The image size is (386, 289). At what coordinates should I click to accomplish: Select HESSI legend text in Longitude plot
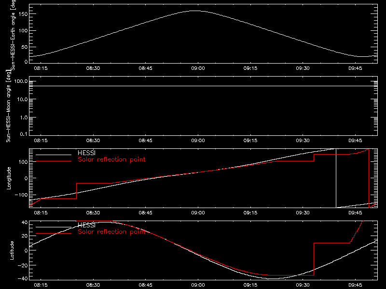(x=86, y=153)
